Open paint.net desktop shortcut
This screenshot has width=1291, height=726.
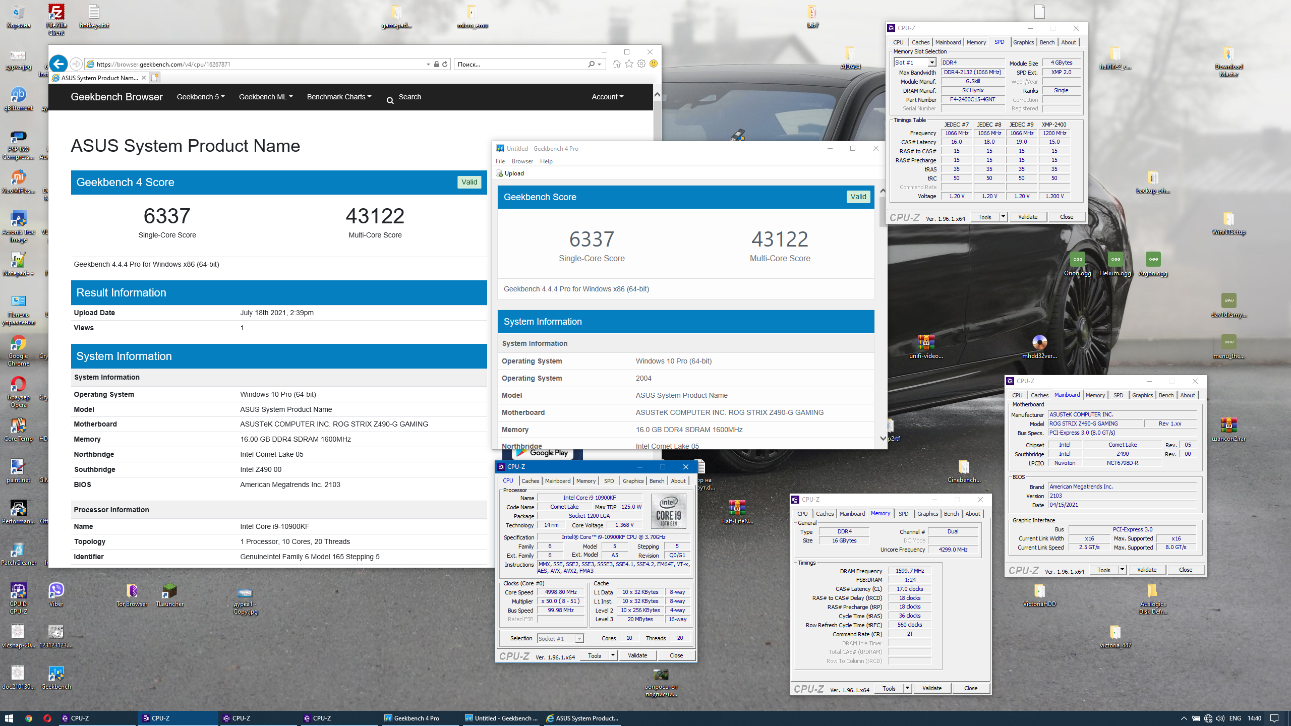pyautogui.click(x=19, y=471)
